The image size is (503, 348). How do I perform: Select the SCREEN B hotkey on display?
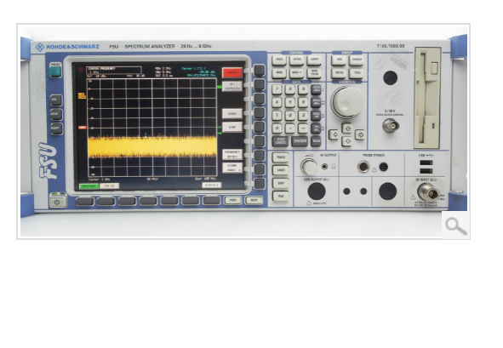coord(211,185)
